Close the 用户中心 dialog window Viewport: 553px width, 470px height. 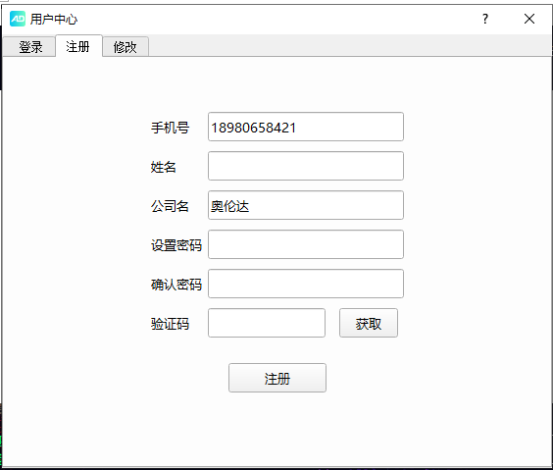(529, 19)
